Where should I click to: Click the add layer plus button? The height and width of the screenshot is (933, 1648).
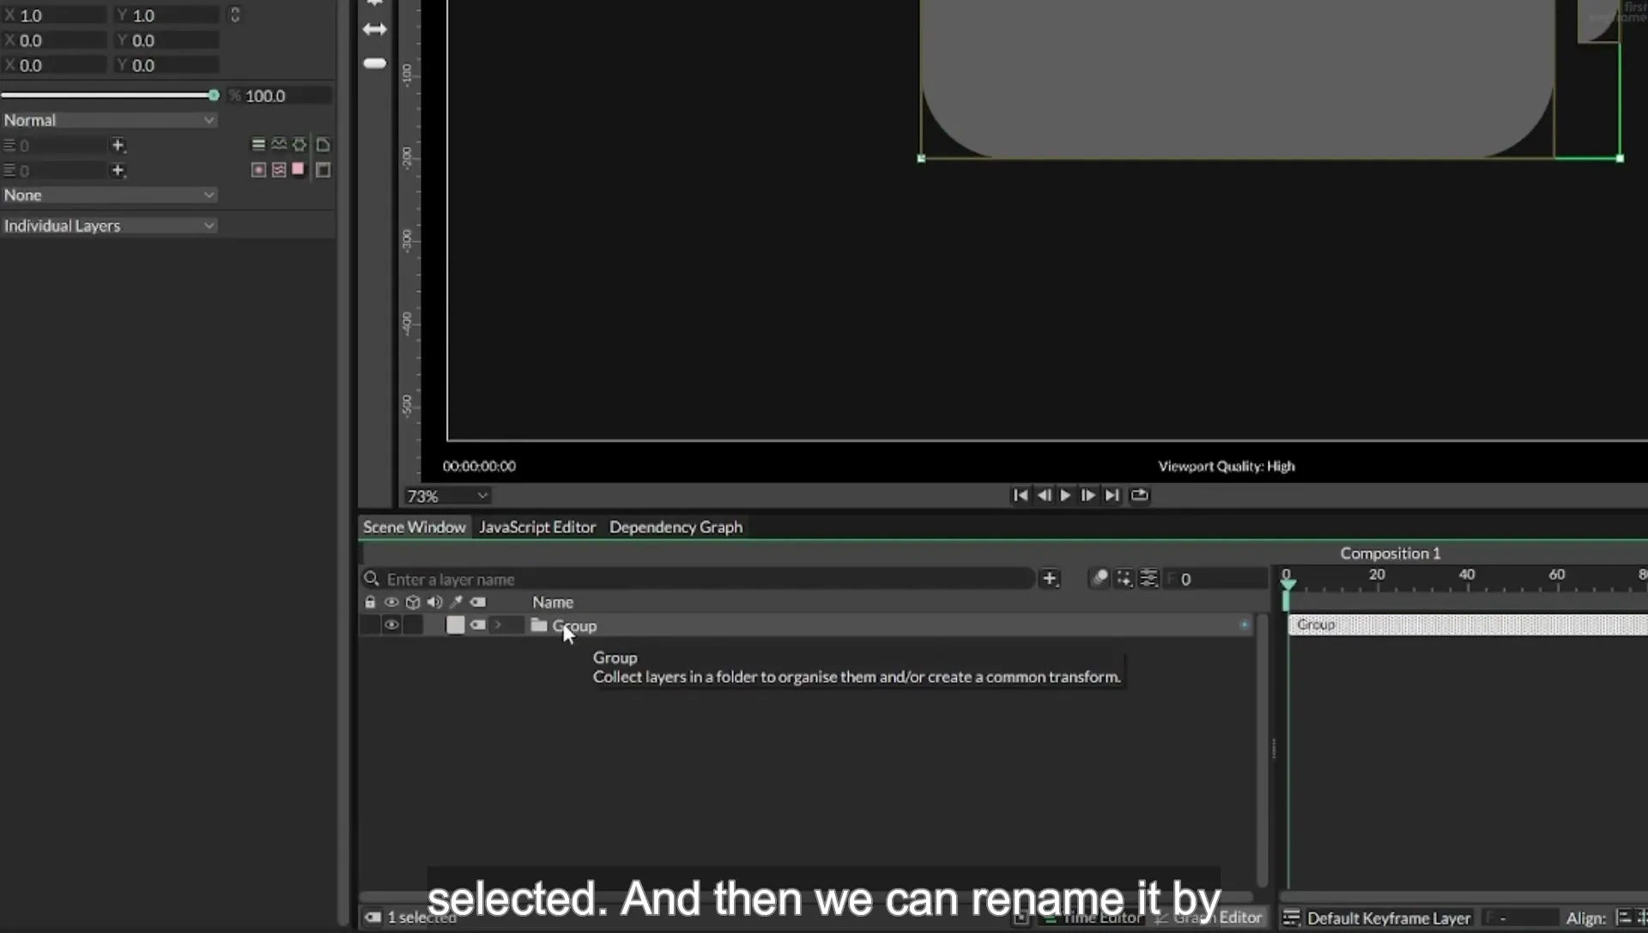[1049, 579]
